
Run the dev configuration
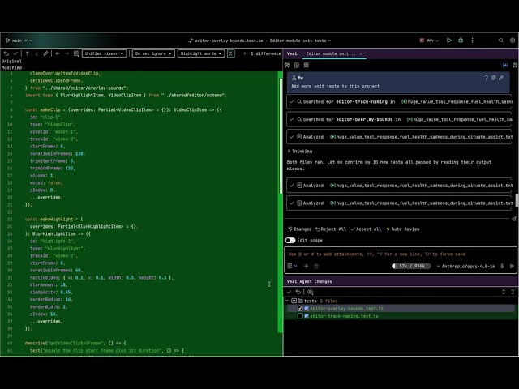449,41
